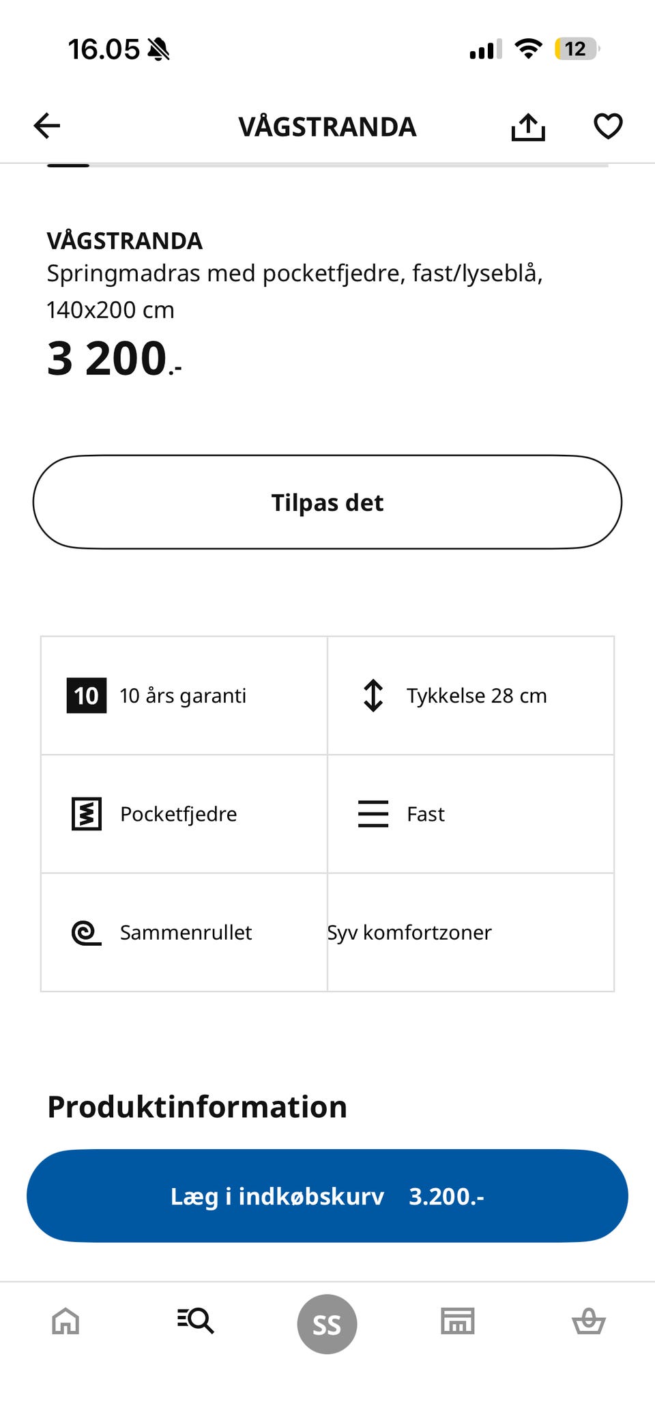The height and width of the screenshot is (1421, 655).
Task: Open the shopping basket tab
Action: (x=588, y=1321)
